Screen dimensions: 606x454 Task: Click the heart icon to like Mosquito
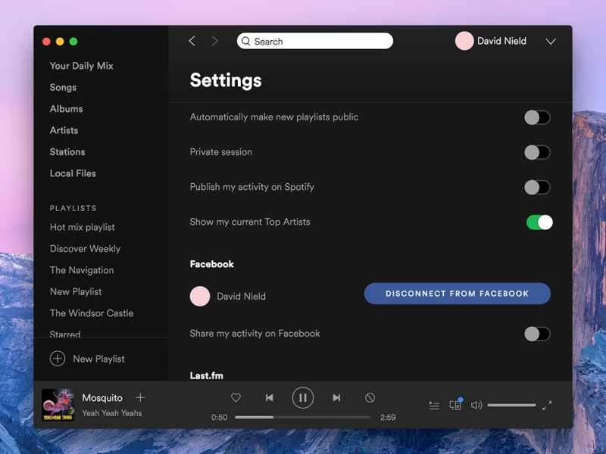[x=236, y=398]
